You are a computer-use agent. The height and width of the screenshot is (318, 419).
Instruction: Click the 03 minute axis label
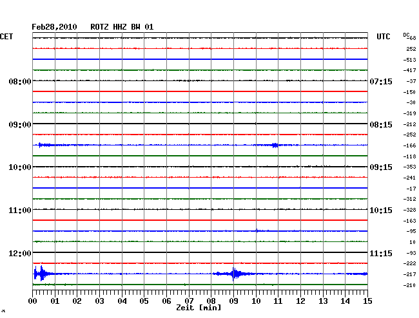(99, 301)
